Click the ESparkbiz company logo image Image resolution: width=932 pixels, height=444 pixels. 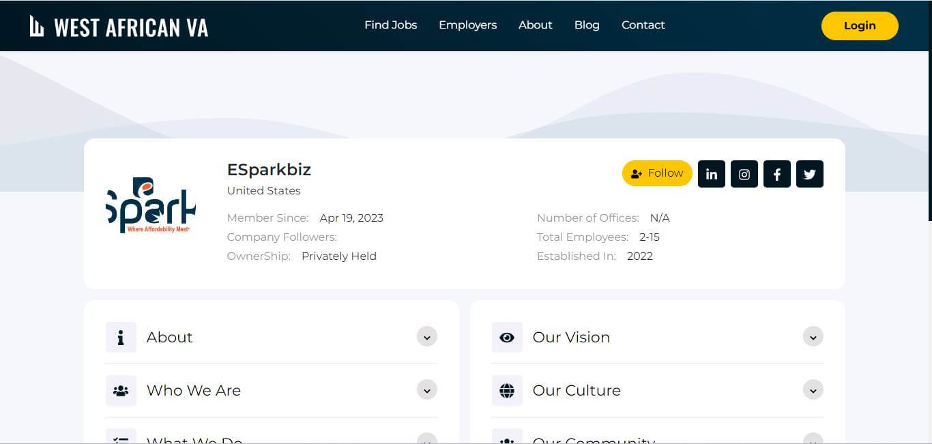point(151,205)
